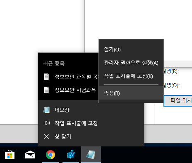Image resolution: width=192 pixels, height=163 pixels.
Task: Open 속성(R) from the context menu
Action: click(x=131, y=93)
